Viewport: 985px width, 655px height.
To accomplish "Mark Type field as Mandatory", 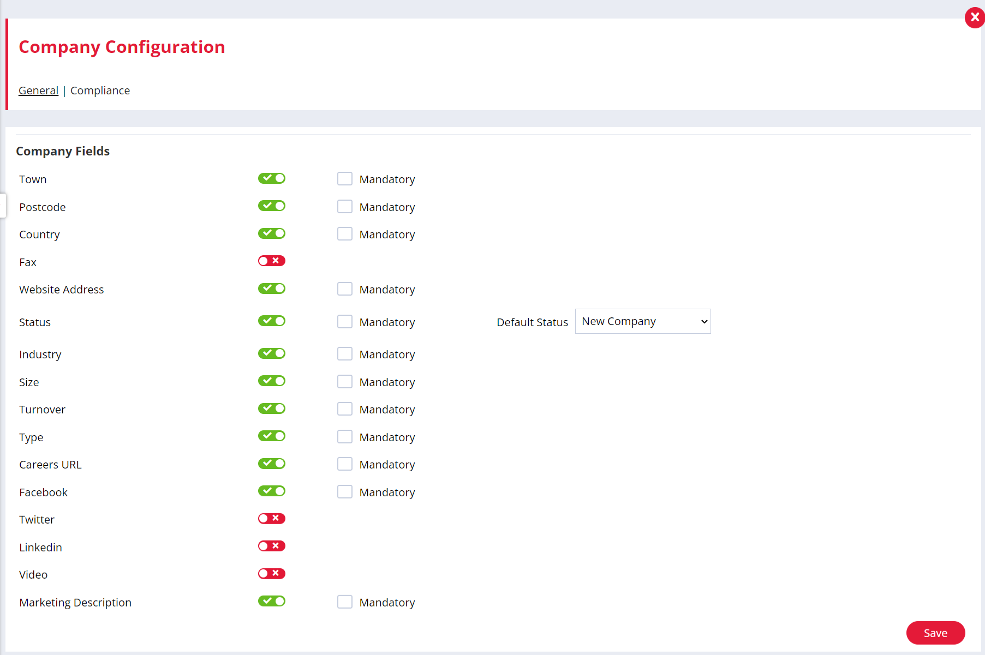I will [x=345, y=437].
